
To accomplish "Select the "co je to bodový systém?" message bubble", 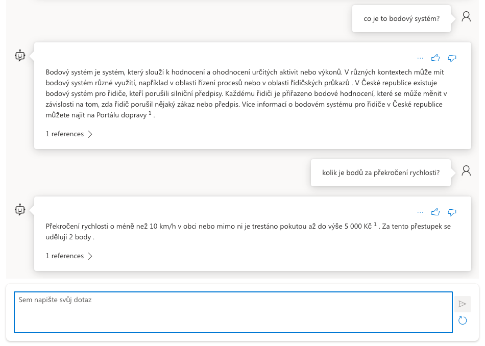I will point(401,19).
